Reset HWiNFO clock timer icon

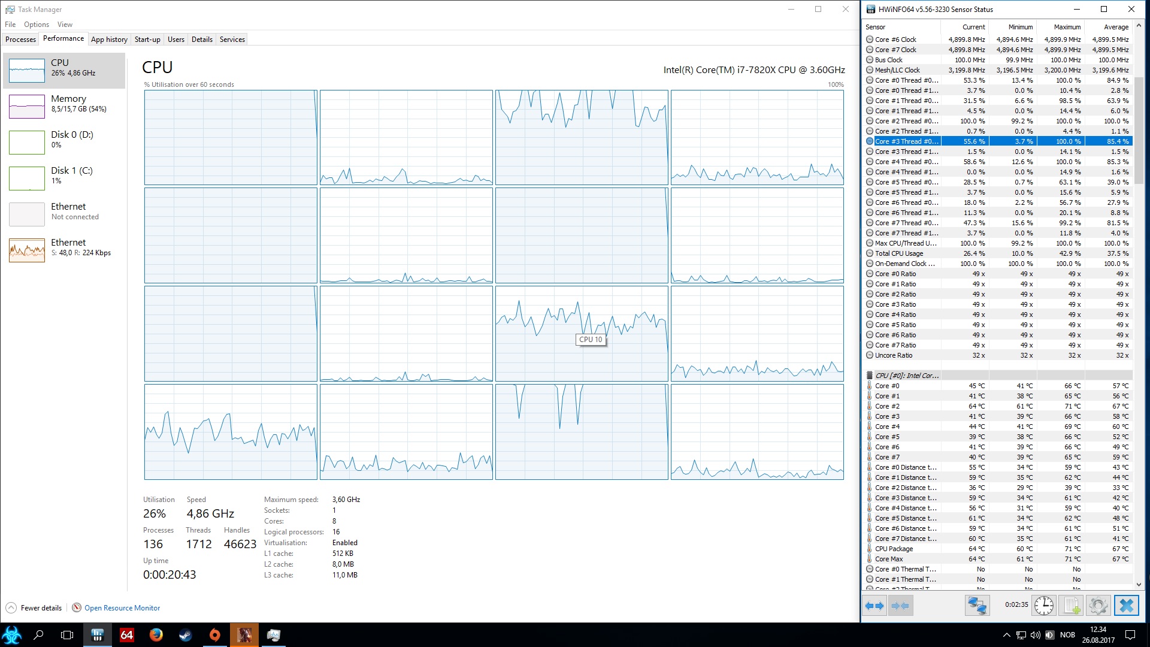[1044, 606]
